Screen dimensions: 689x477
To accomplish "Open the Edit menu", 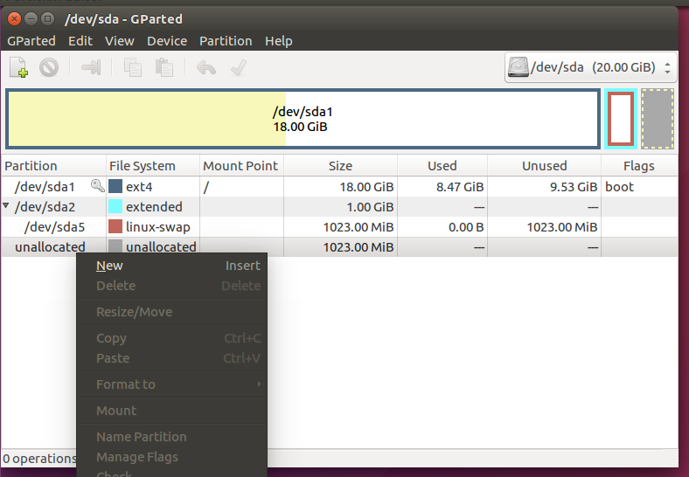I will 80,41.
